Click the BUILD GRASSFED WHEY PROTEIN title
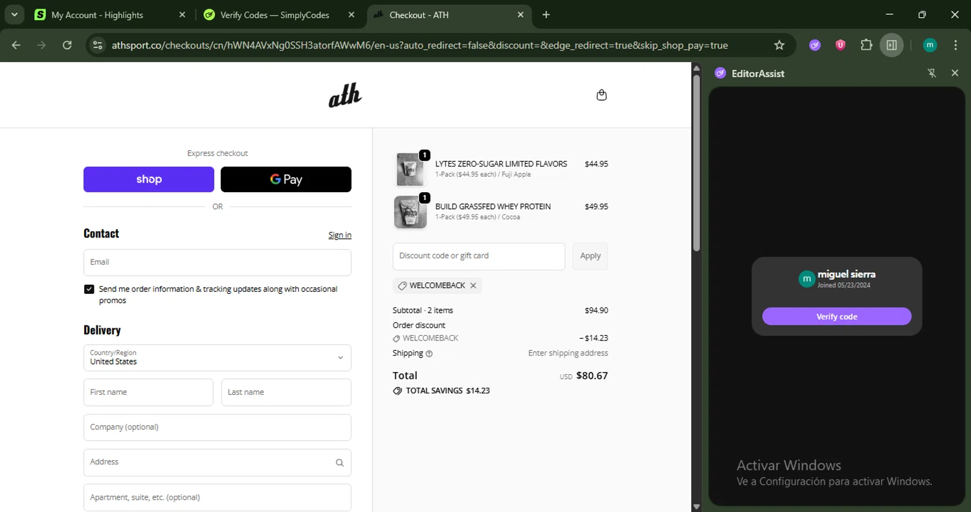 point(493,206)
